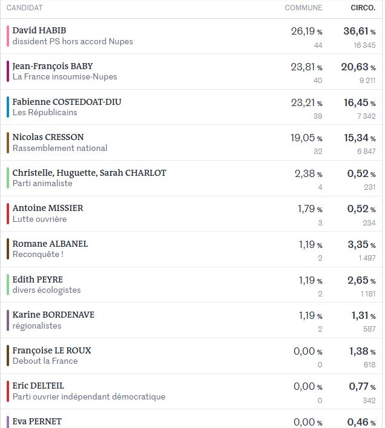This screenshot has height=428, width=385.
Task: Open Karine BORDENAVE régionalistes row
Action: pos(191,320)
